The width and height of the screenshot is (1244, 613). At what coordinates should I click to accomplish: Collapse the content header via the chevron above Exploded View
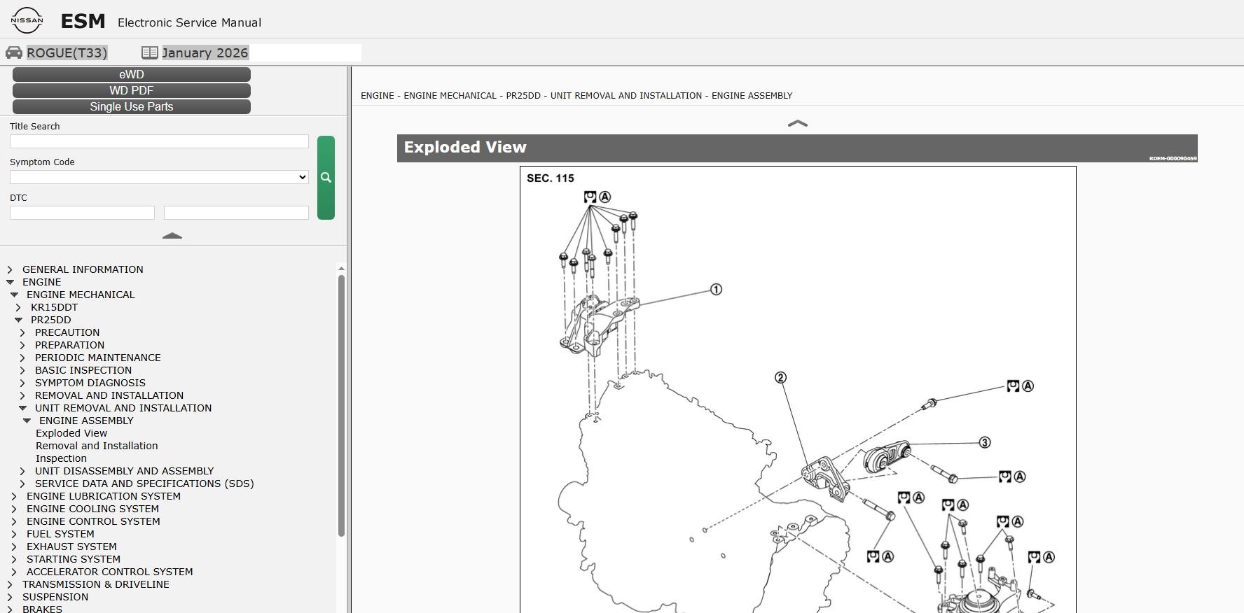pos(798,123)
